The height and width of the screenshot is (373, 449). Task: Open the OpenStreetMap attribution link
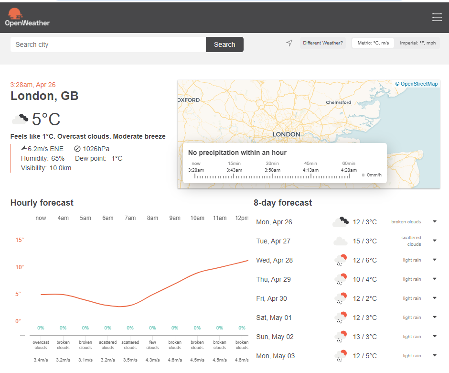(x=419, y=84)
